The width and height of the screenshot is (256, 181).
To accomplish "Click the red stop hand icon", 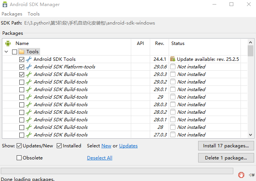I will (x=241, y=175).
